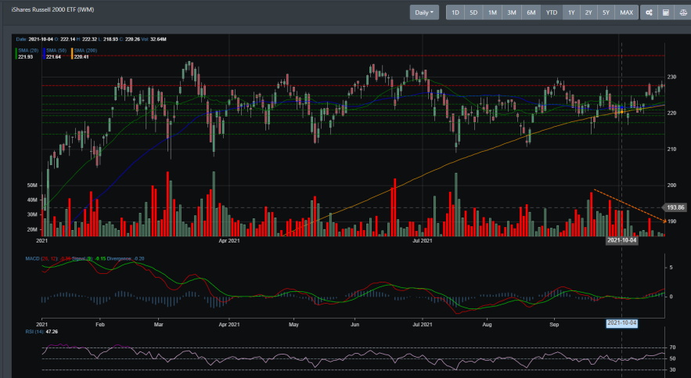The width and height of the screenshot is (691, 378).
Task: Click the blue SMA 50 color bar
Action: pyautogui.click(x=44, y=54)
